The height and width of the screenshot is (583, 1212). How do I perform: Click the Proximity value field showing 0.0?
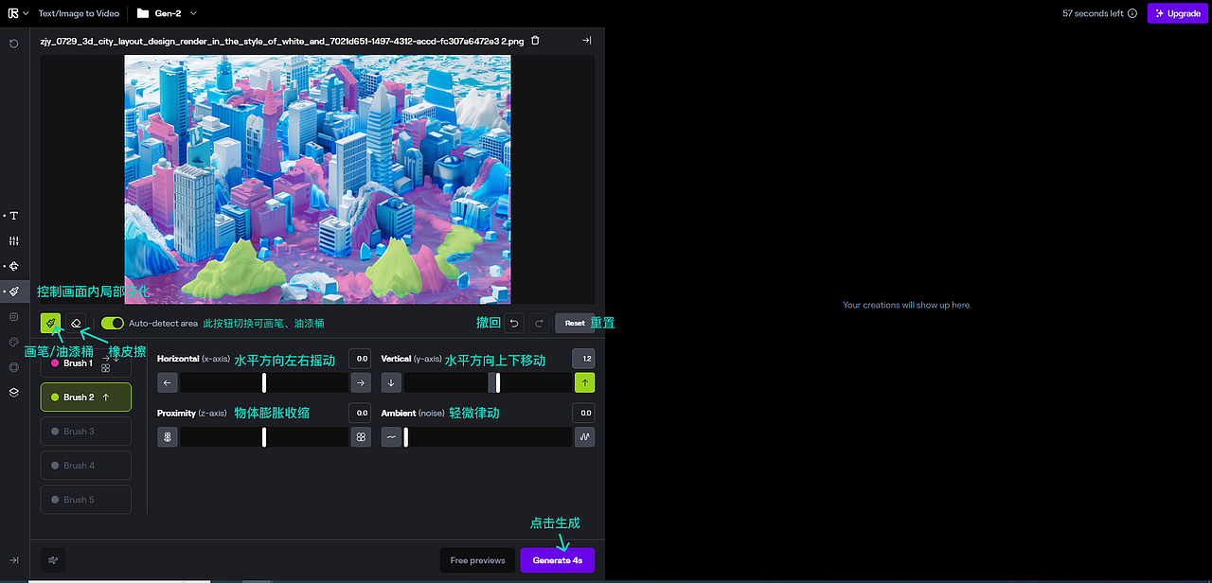coord(360,413)
